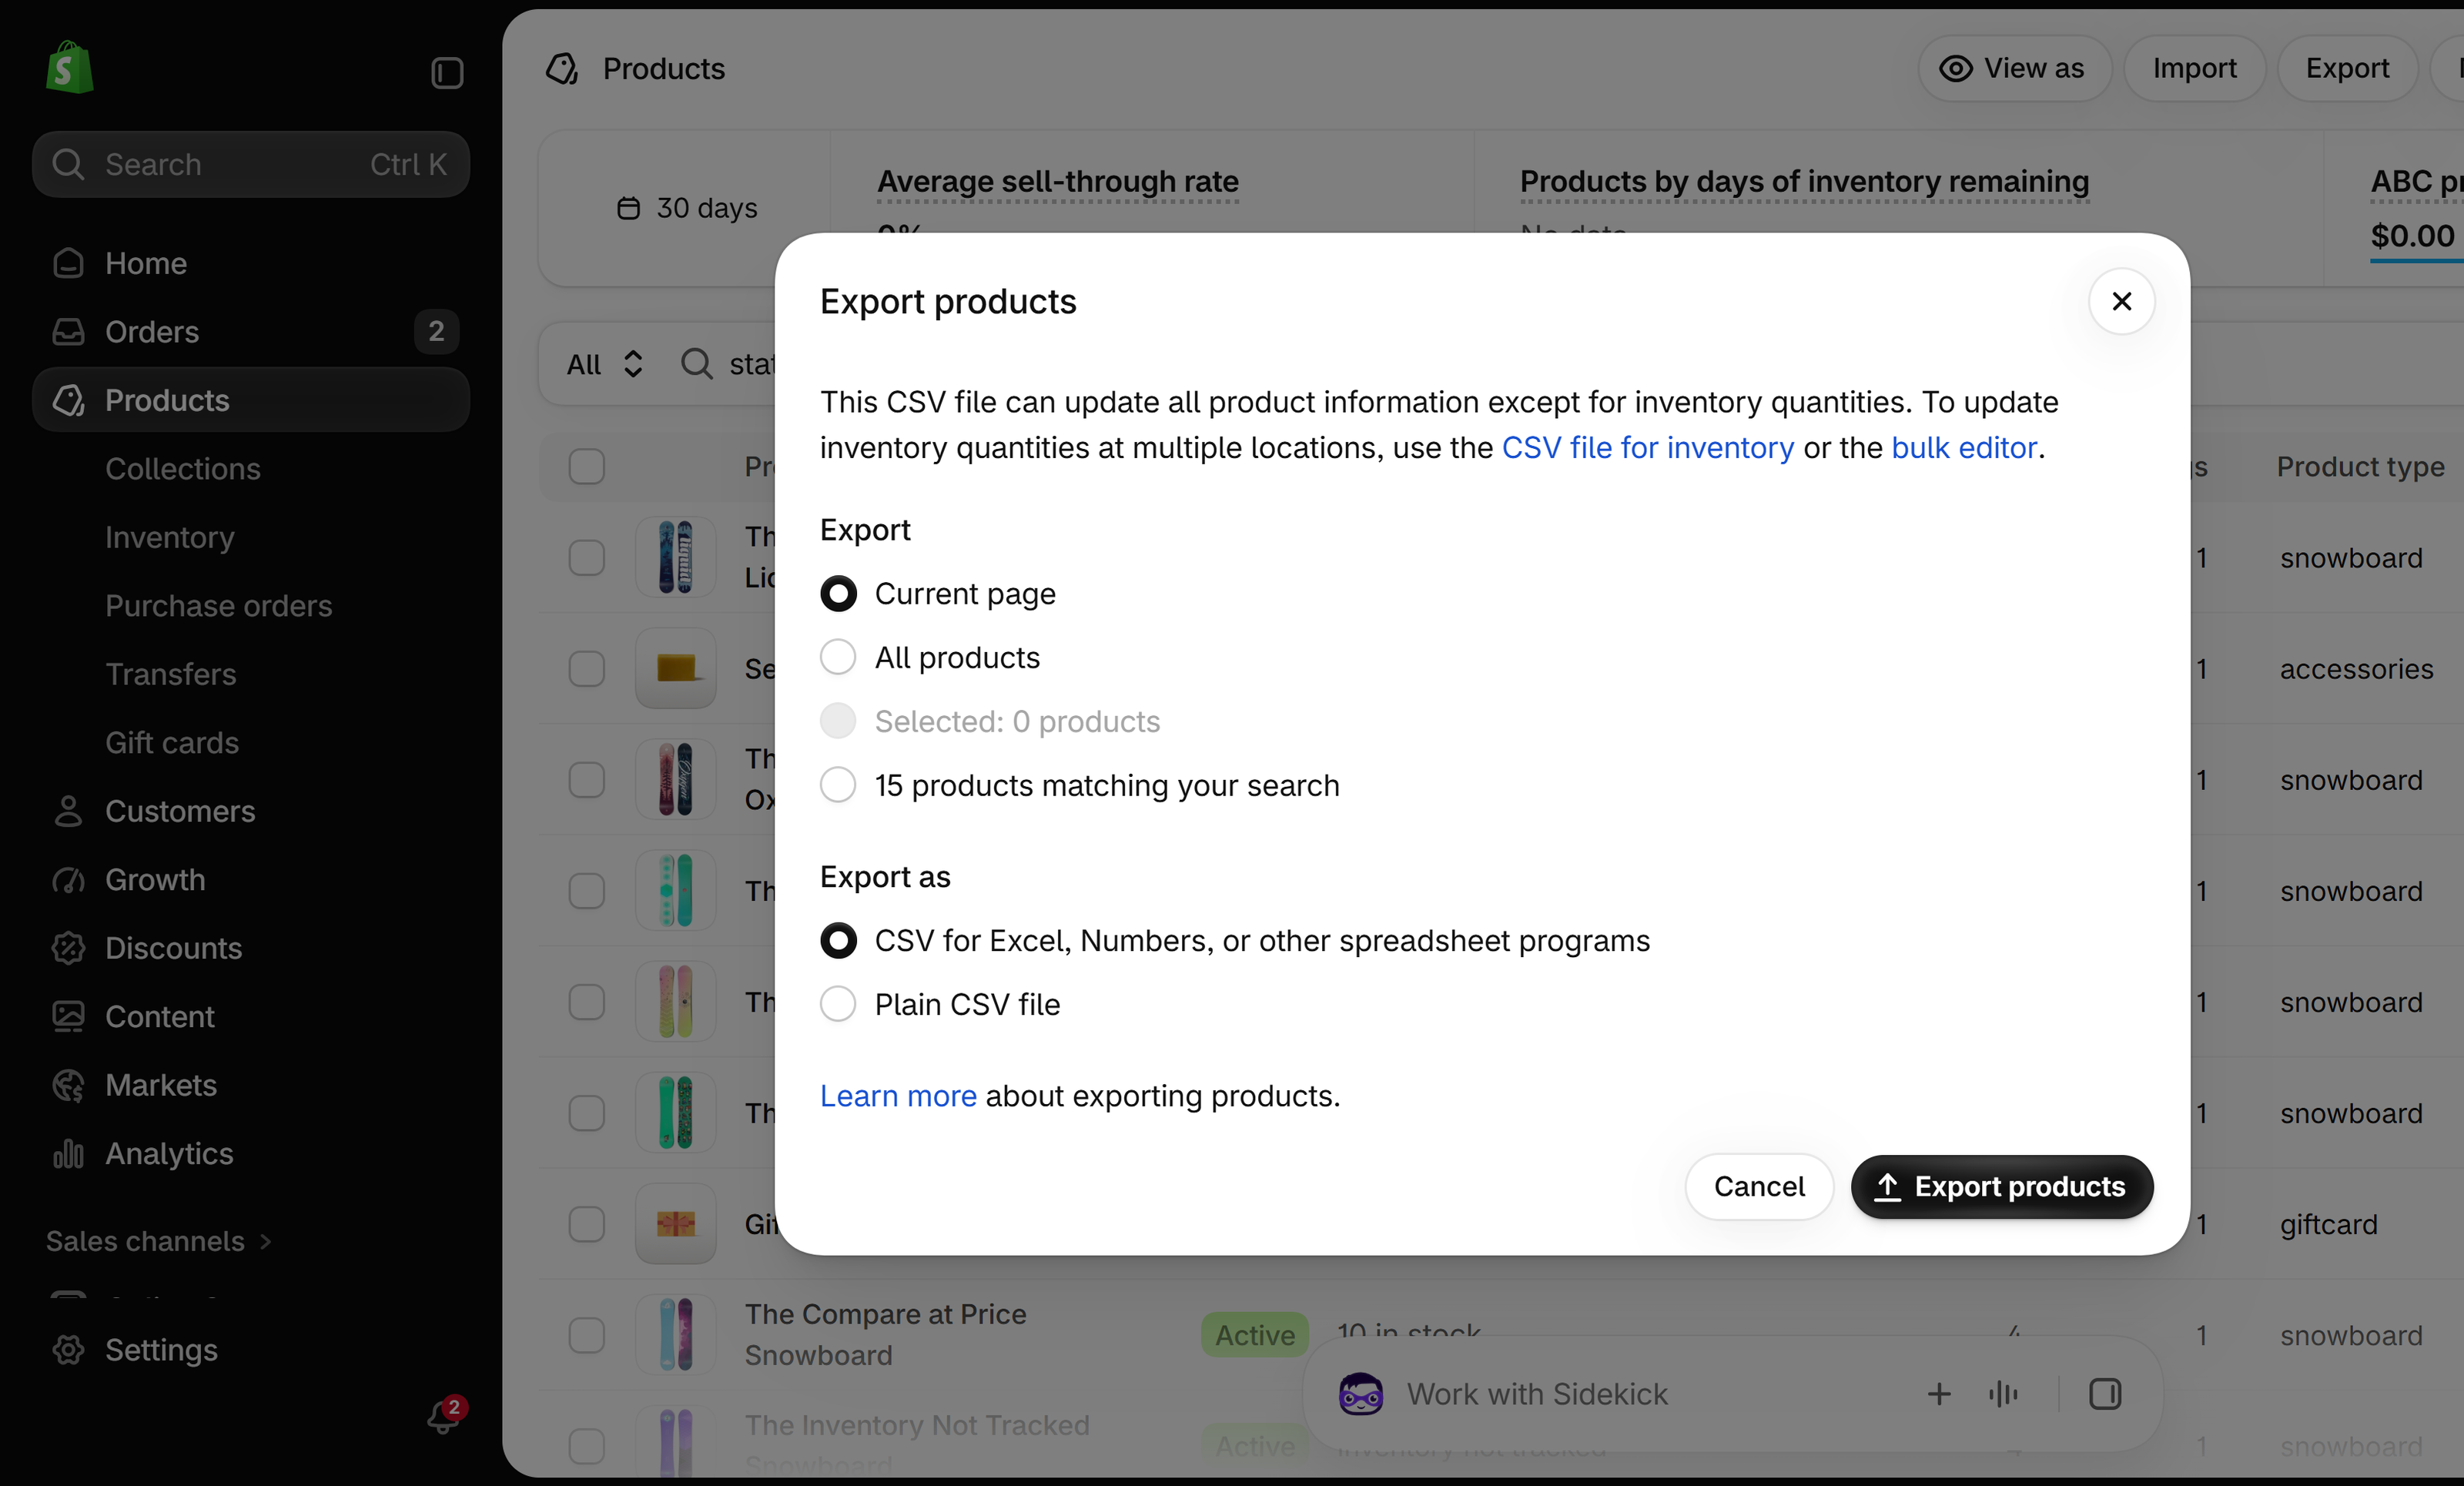Choose the Plain CSV file option
This screenshot has height=1486, width=2464.
tap(838, 1004)
